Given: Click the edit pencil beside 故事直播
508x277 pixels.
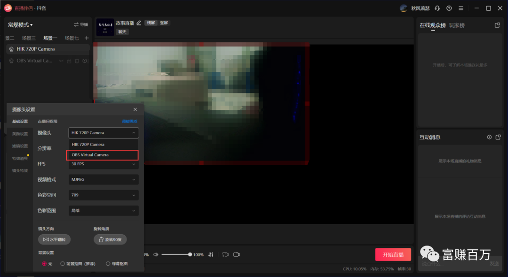Looking at the screenshot, I should [x=139, y=23].
